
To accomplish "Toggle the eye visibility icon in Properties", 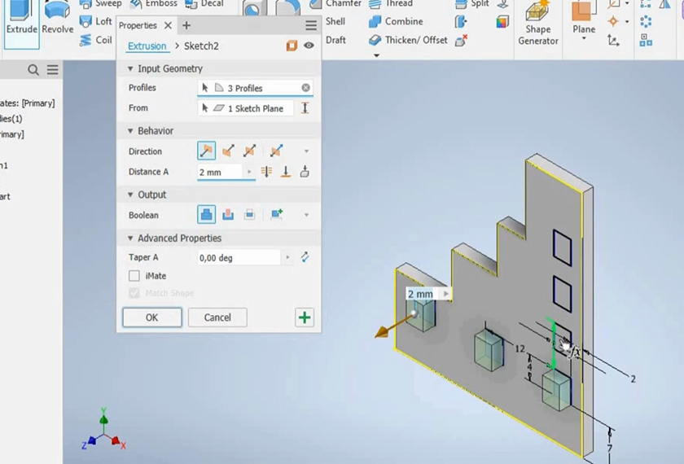I will click(309, 46).
